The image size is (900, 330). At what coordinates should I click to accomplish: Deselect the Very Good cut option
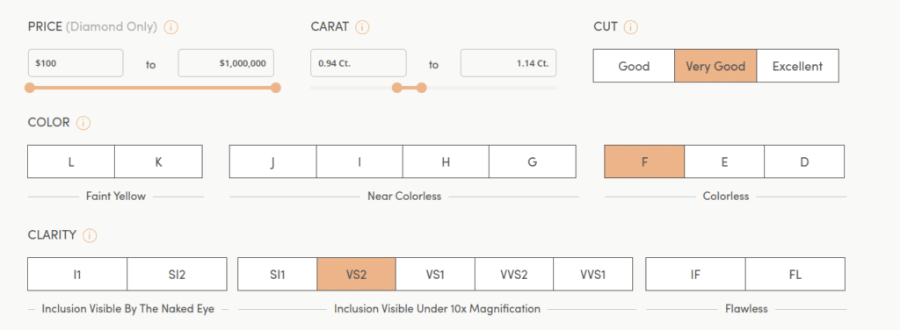715,66
